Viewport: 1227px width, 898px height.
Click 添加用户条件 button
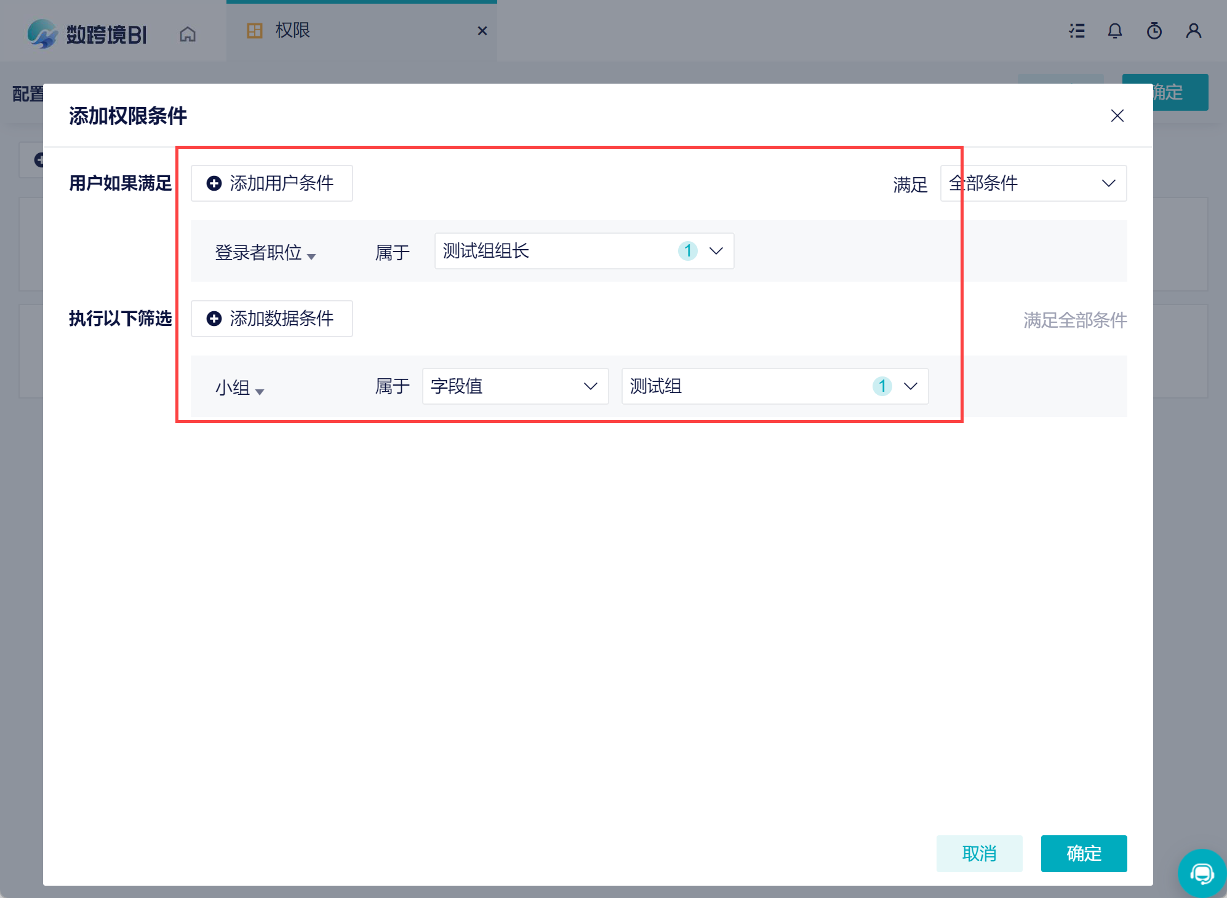click(271, 183)
